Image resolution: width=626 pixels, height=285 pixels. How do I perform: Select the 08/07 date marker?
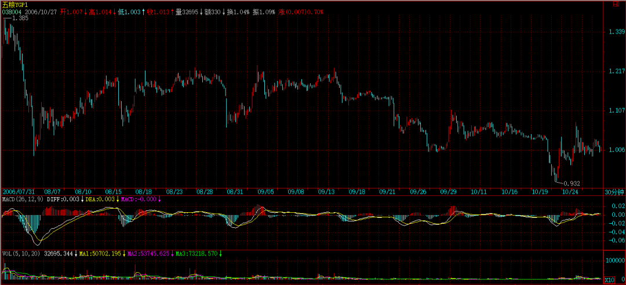coord(52,191)
